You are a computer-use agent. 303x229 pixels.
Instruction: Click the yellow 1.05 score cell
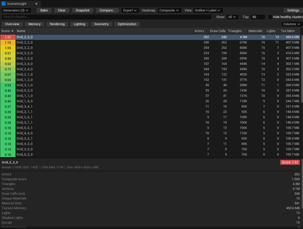click(8, 48)
